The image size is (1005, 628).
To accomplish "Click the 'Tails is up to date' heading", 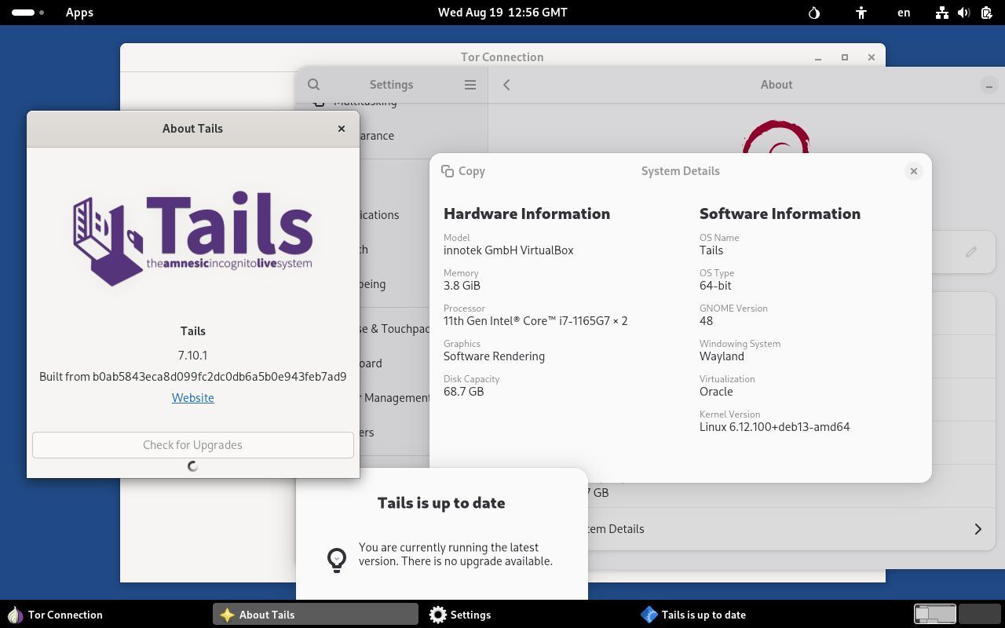I will [x=441, y=503].
